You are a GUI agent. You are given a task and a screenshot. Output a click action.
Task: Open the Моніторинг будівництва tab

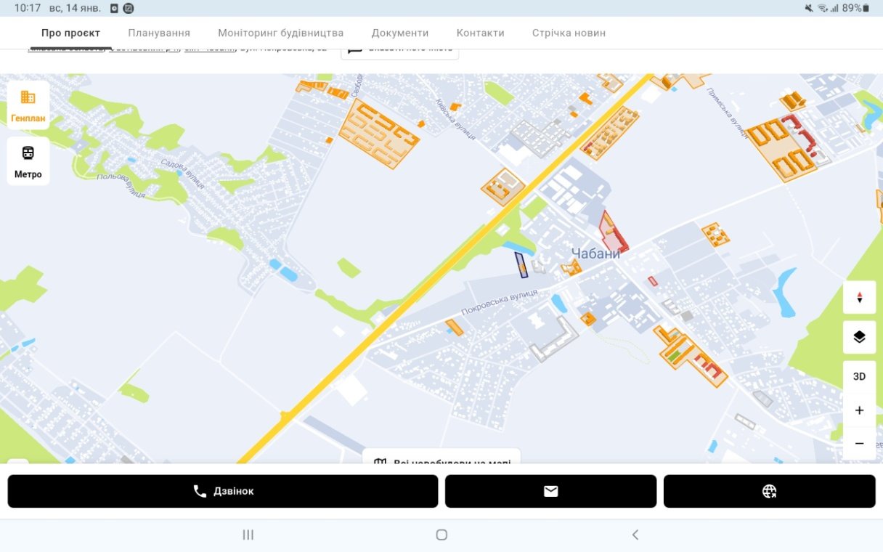[280, 33]
